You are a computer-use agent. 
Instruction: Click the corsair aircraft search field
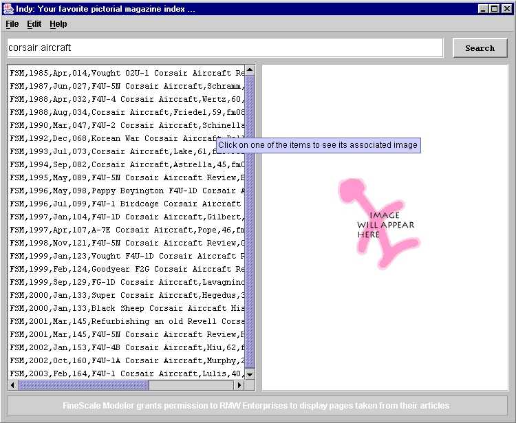224,48
